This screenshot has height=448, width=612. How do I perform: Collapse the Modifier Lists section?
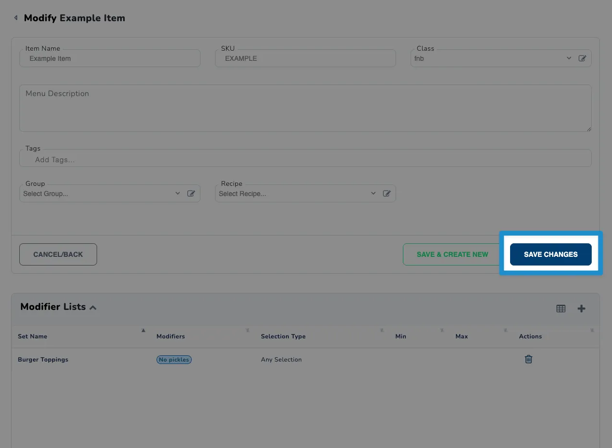coord(93,308)
